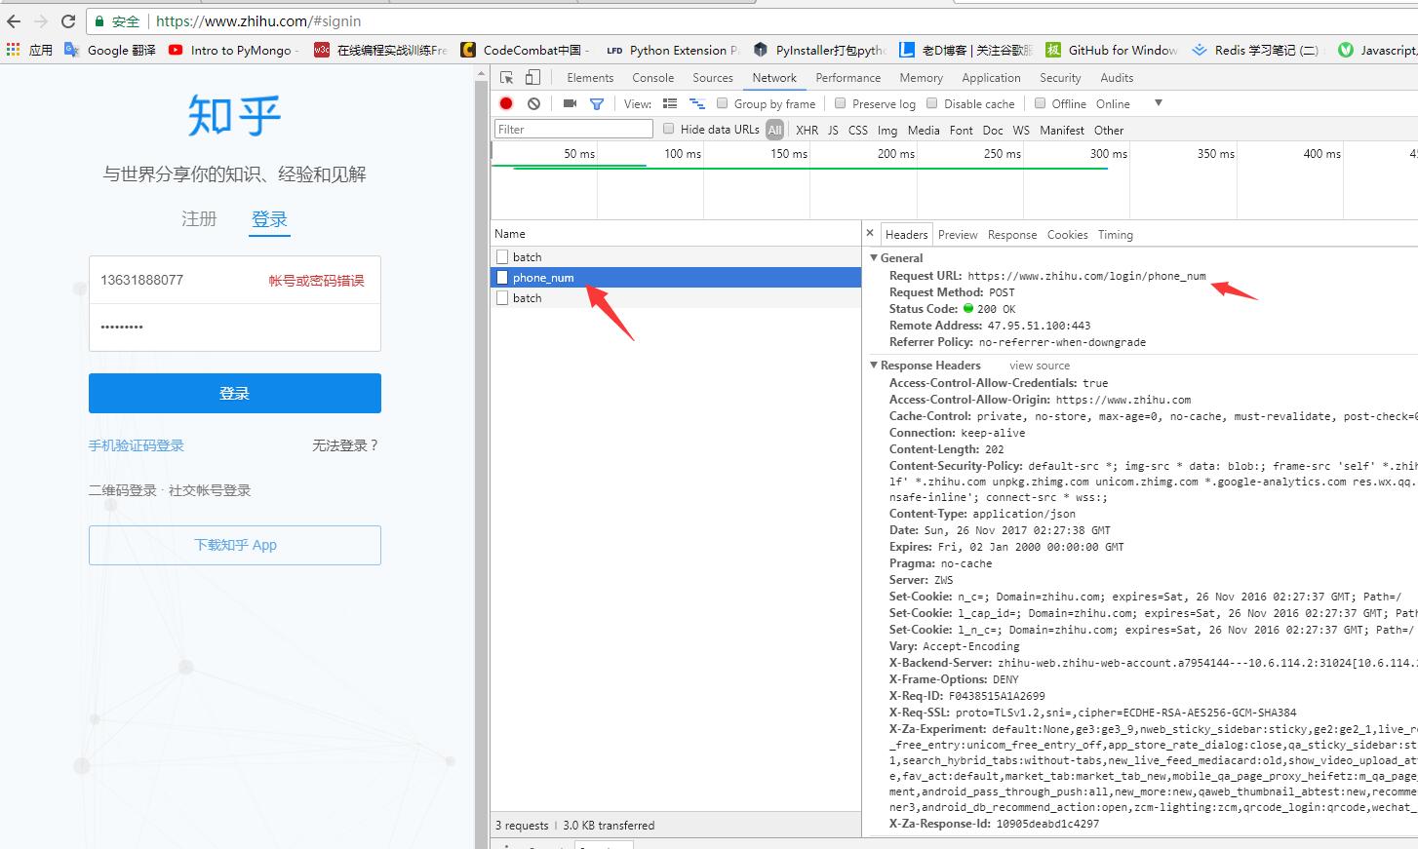The image size is (1418, 849).
Task: Click the capture screenshots camera icon
Action: click(x=570, y=103)
